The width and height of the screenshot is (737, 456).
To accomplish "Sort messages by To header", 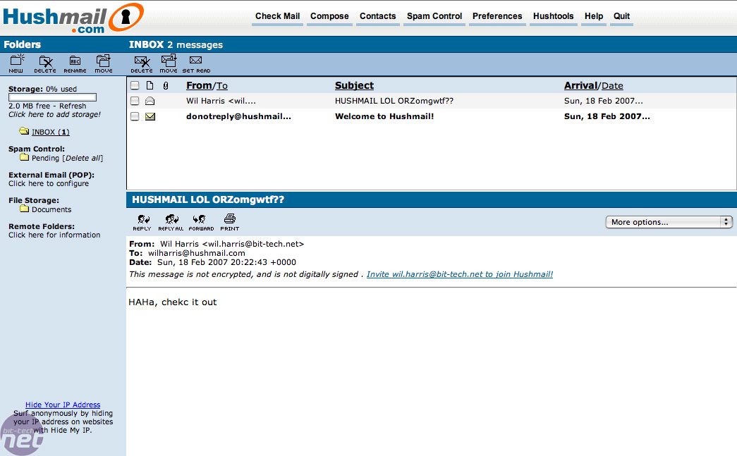I will coord(222,85).
